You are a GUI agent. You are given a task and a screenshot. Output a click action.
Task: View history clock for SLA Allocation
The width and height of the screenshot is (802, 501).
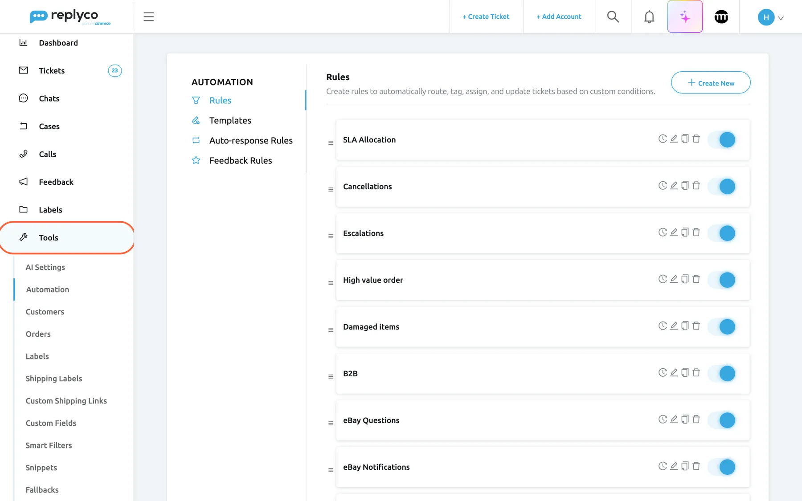coord(663,139)
